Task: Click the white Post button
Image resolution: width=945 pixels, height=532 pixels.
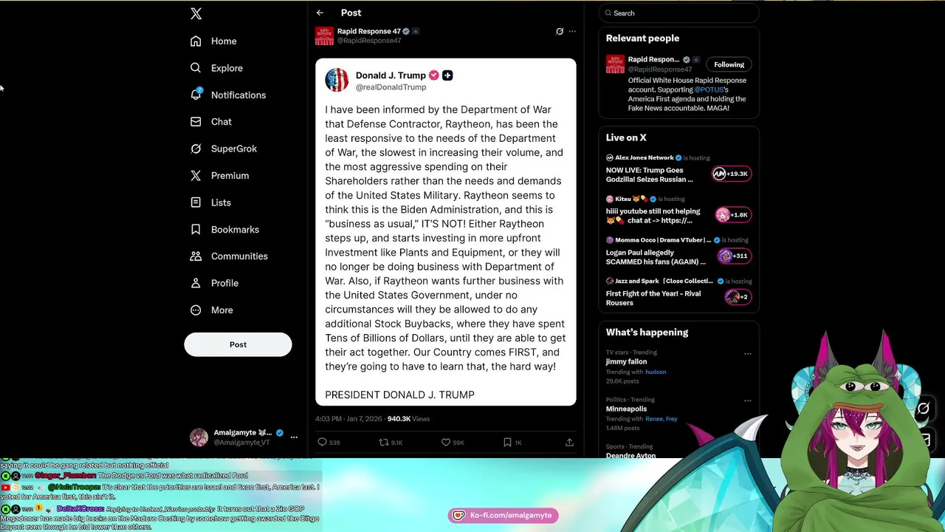Action: coord(238,344)
